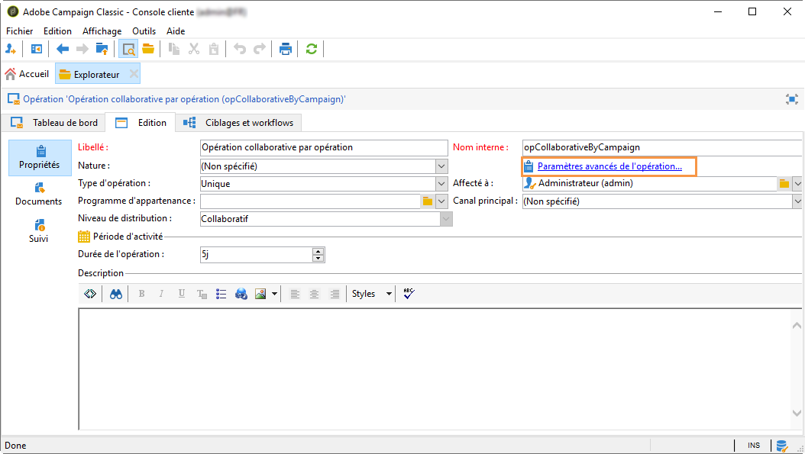Image resolution: width=805 pixels, height=454 pixels.
Task: Click the binoculars find icon
Action: 116,294
